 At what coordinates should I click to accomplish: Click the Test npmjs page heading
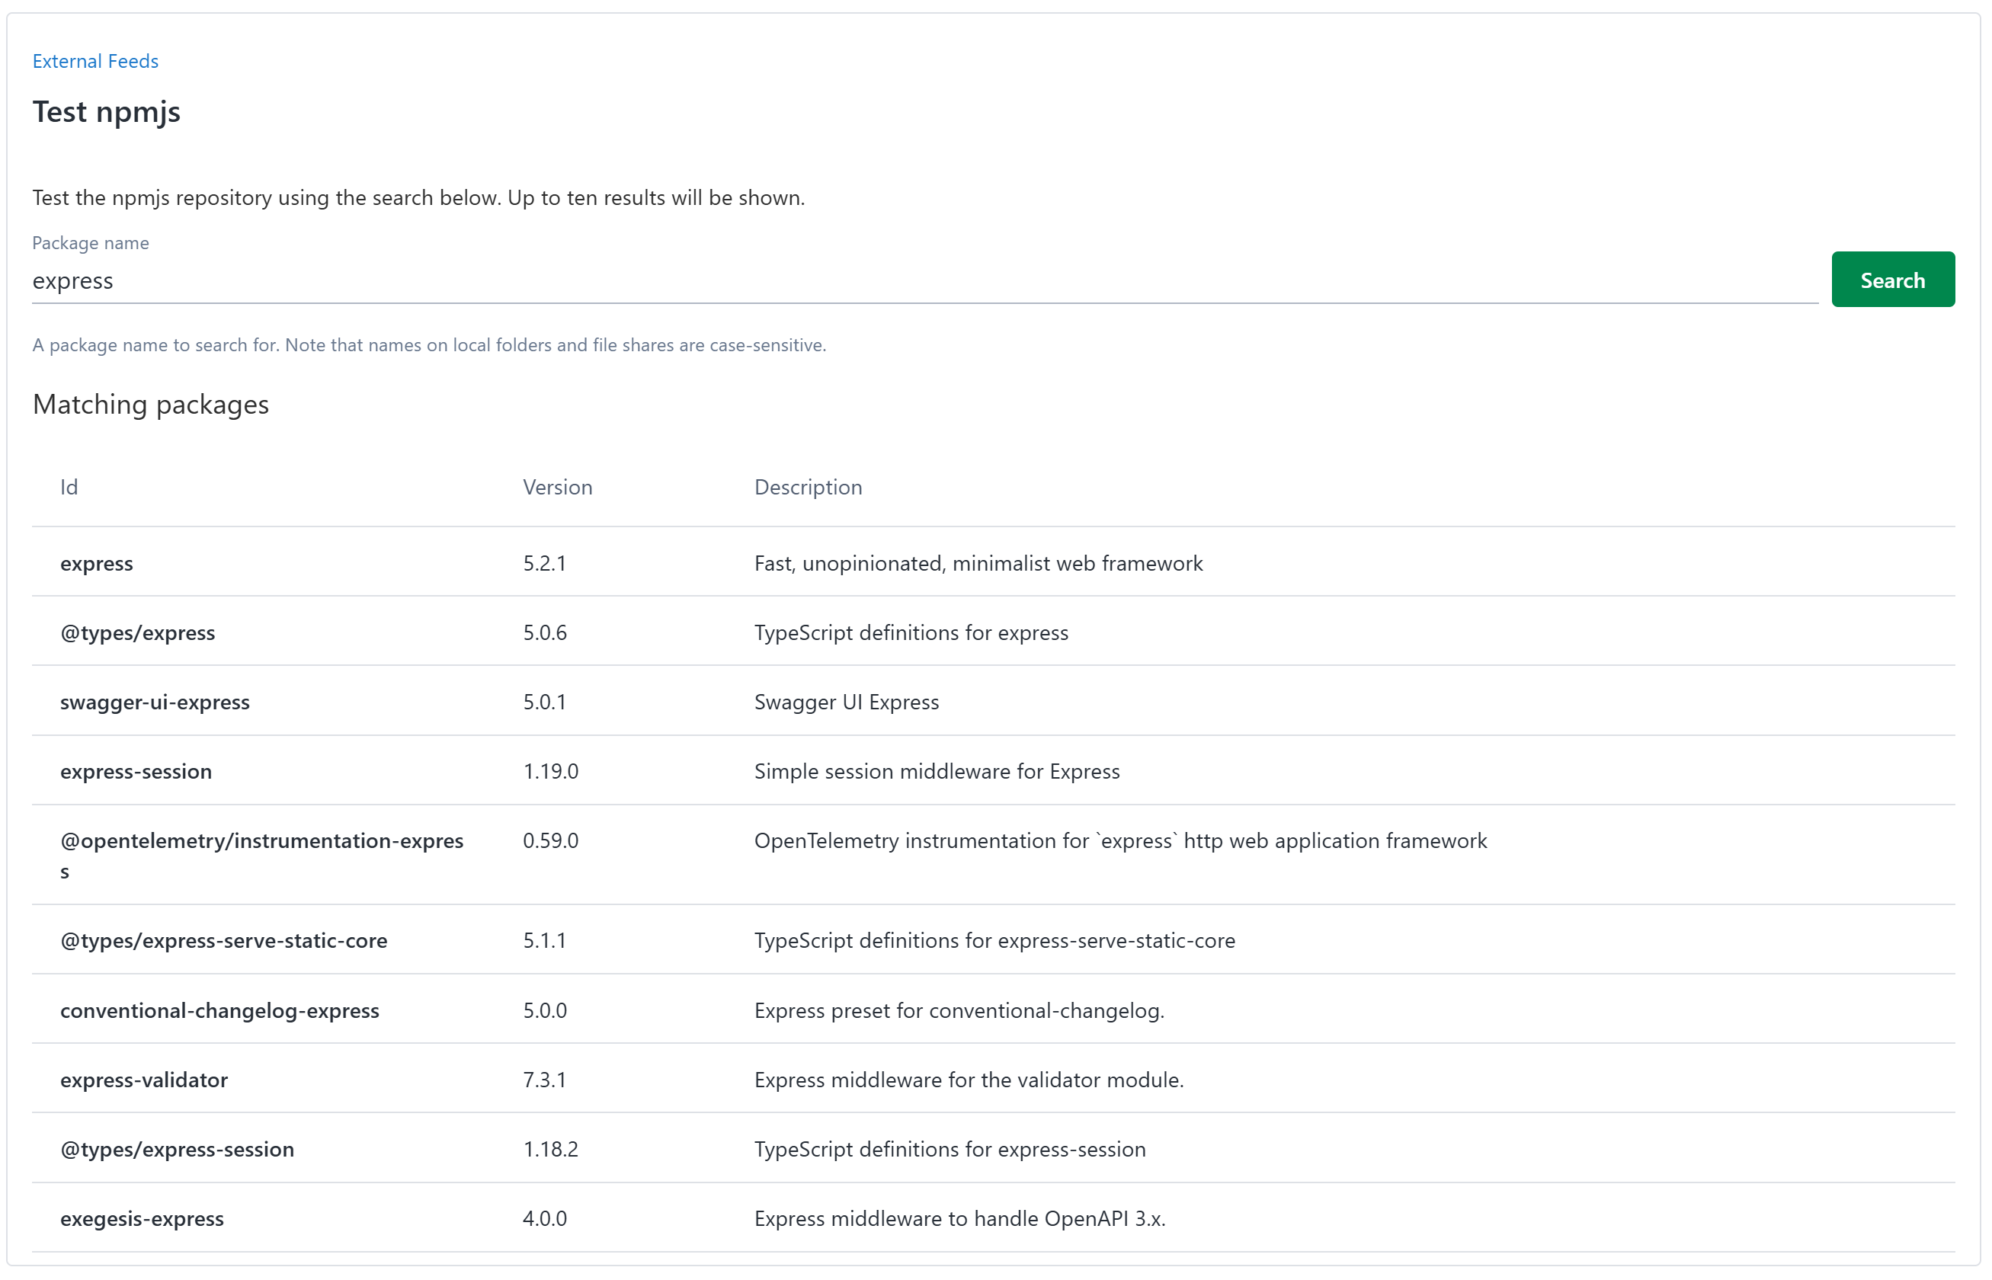coord(106,110)
